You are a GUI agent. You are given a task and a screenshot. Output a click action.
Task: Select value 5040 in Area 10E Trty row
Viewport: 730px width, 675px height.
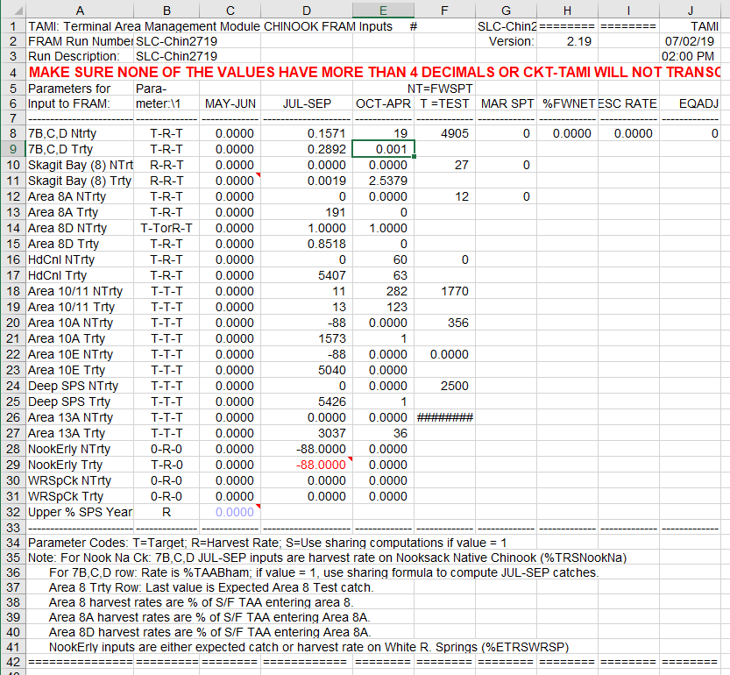pos(307,370)
